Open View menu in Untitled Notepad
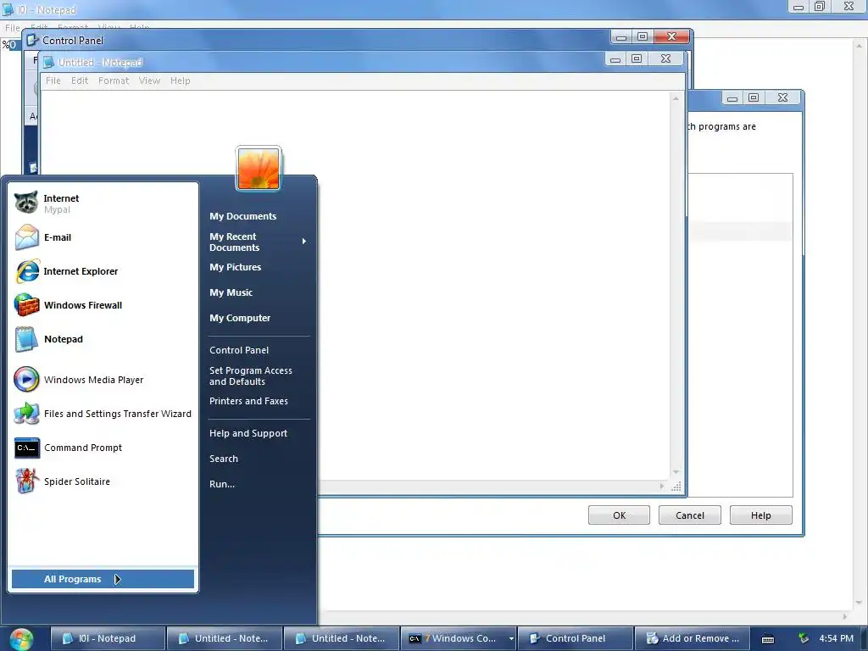868x651 pixels. [149, 81]
